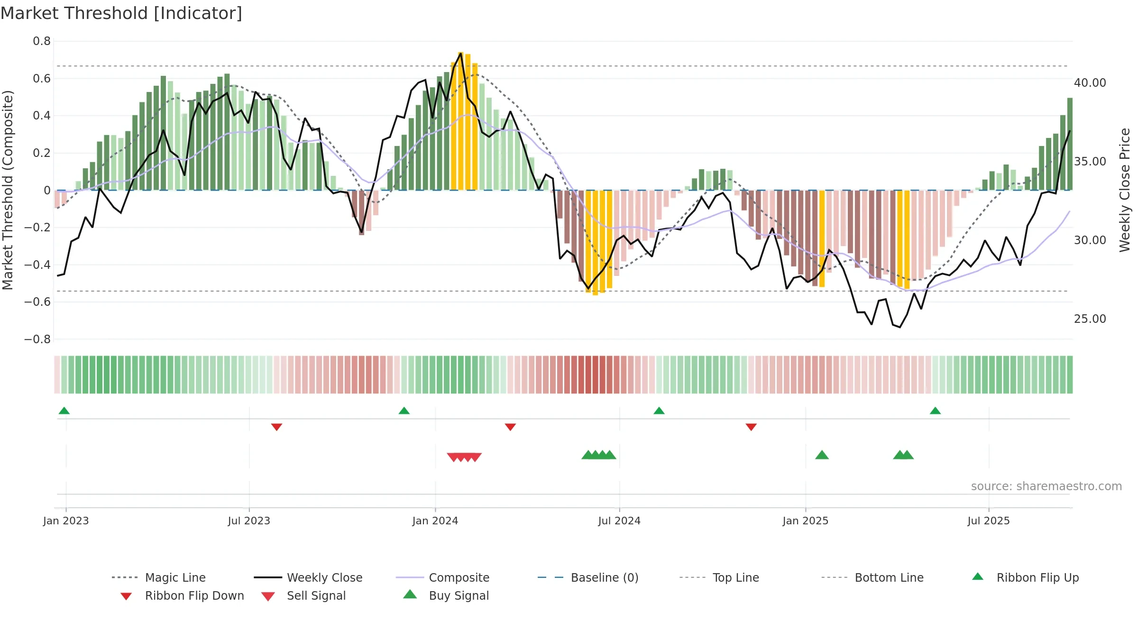Toggle the Weekly Close legend entry

[308, 577]
